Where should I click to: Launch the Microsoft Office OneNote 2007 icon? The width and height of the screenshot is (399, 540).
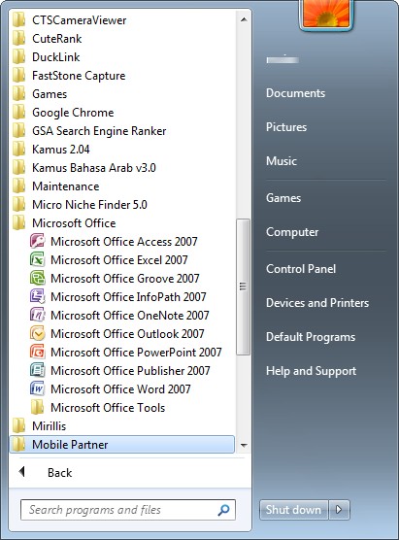click(37, 315)
